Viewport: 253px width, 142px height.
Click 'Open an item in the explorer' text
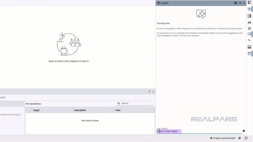click(69, 61)
